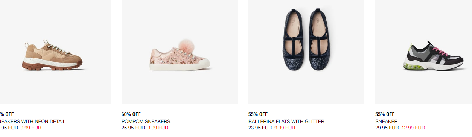Click the crossed-out 23.95 EUR price

coord(260,128)
